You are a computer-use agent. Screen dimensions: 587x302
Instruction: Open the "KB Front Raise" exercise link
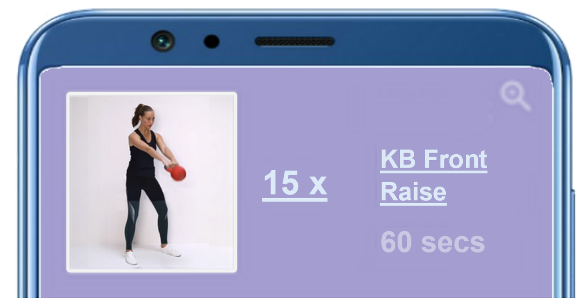(x=434, y=176)
